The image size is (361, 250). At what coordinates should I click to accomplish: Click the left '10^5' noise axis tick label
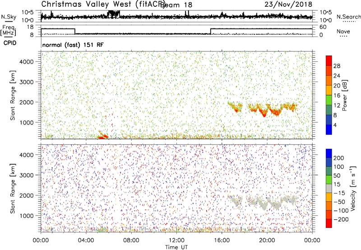point(28,12)
